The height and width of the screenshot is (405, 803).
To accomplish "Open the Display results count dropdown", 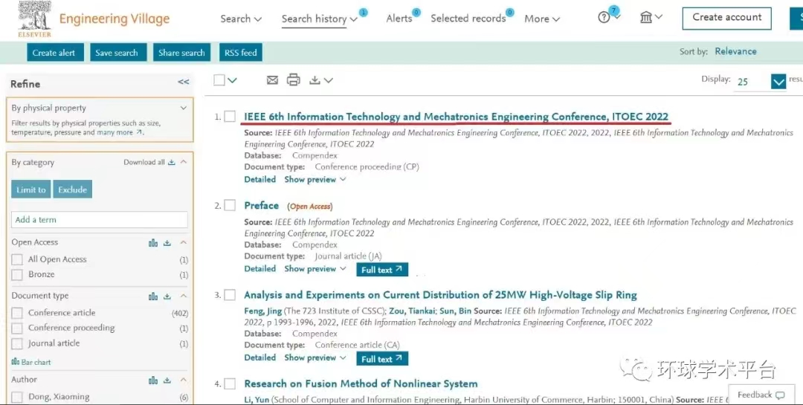I will click(x=778, y=82).
